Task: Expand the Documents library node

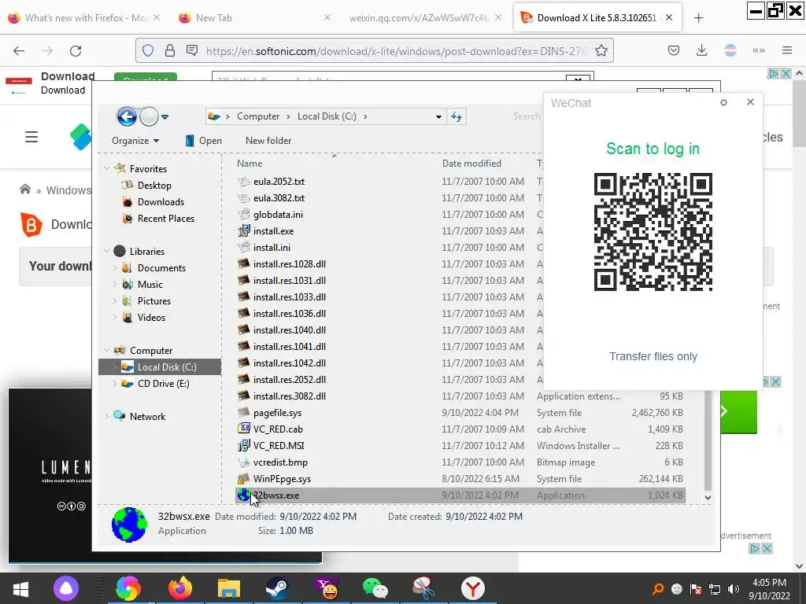Action: pyautogui.click(x=115, y=267)
